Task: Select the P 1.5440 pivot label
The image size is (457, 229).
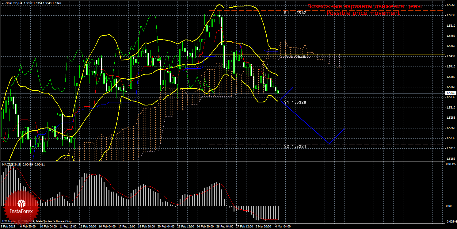Action: (x=295, y=57)
